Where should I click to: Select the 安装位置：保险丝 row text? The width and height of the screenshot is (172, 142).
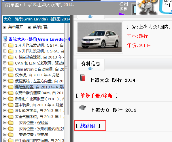click(31, 123)
